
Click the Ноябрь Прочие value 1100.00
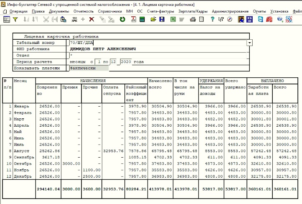91,170
